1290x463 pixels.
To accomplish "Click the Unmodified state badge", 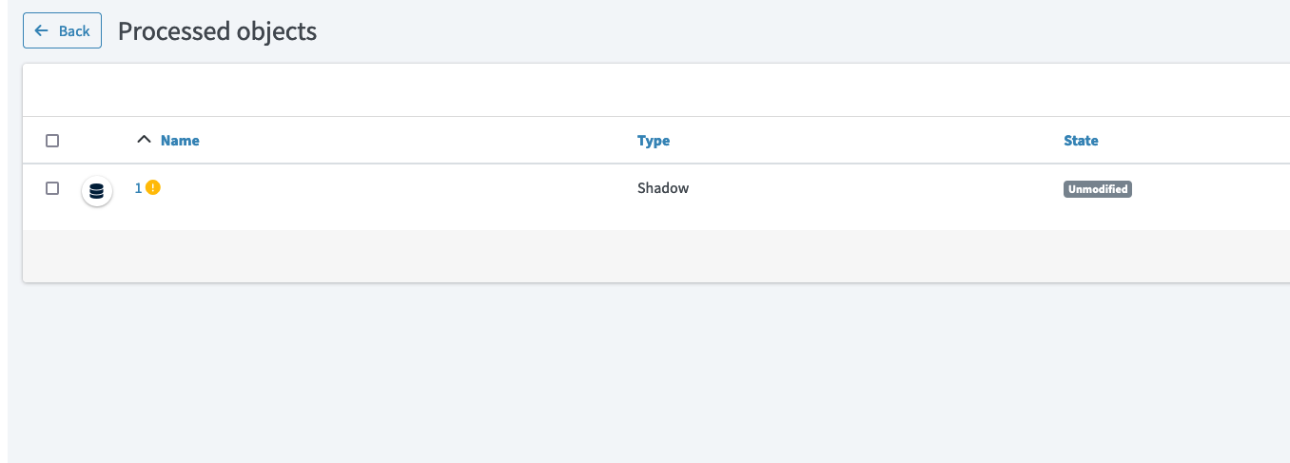I will pyautogui.click(x=1097, y=189).
